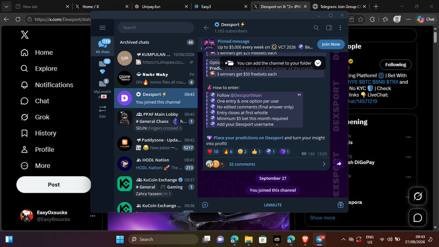Image resolution: width=439 pixels, height=247 pixels.
Task: Open the KUMPULAN chat
Action: [156, 58]
